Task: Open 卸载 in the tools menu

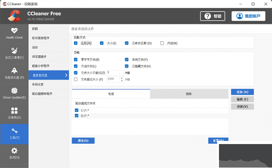Action: 49,29
